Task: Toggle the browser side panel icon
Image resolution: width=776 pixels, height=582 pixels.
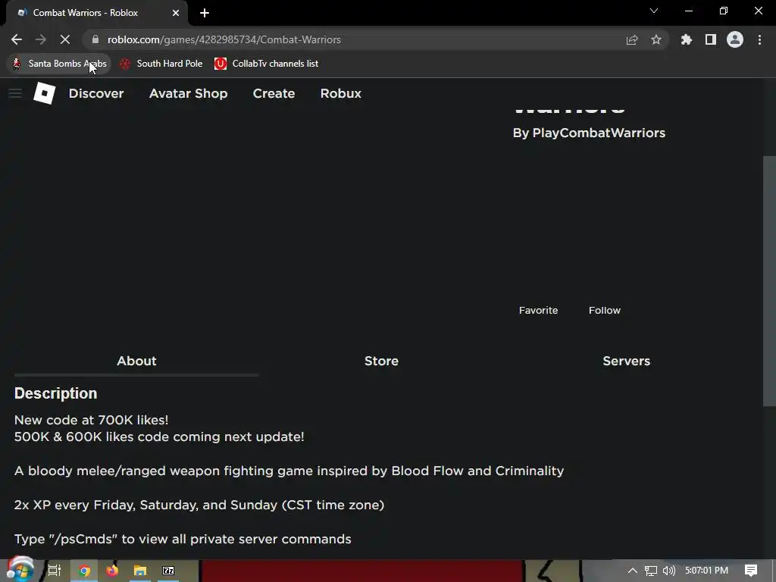Action: [x=711, y=39]
